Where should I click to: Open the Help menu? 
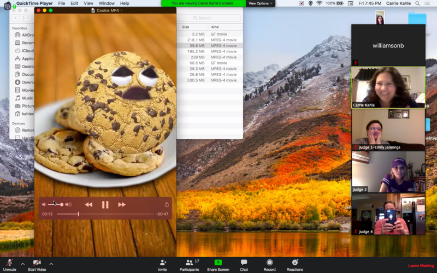coord(125,3)
